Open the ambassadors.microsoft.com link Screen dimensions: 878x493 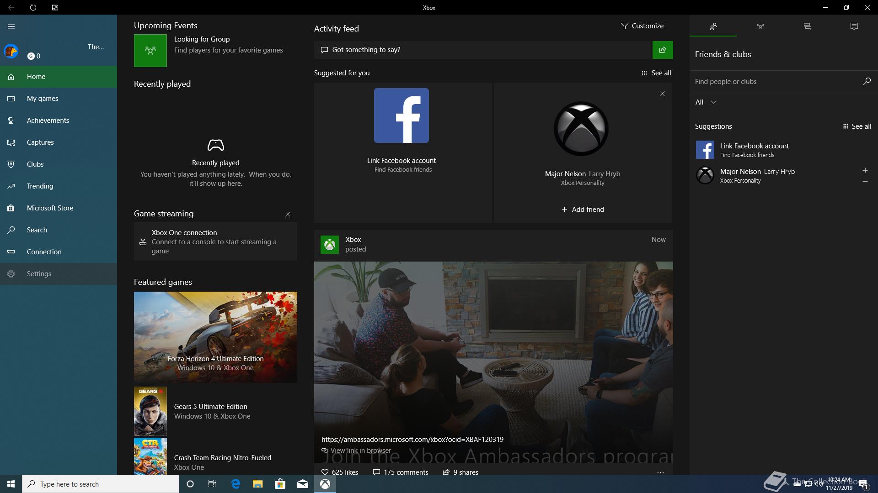pos(412,440)
